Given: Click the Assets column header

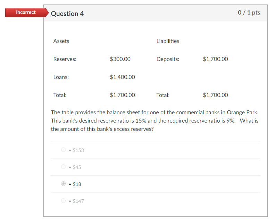Looking at the screenshot, I should tap(61, 41).
